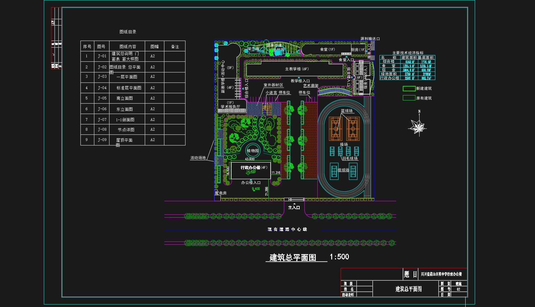Select the J-06 drawing number cell

click(x=102, y=109)
